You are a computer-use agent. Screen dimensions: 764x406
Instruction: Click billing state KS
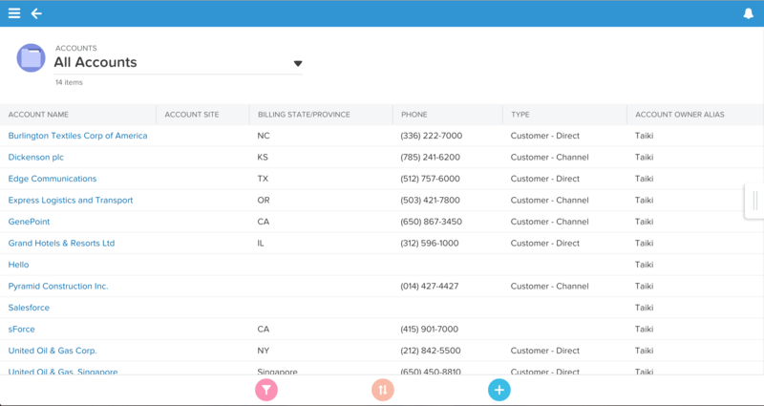click(263, 157)
